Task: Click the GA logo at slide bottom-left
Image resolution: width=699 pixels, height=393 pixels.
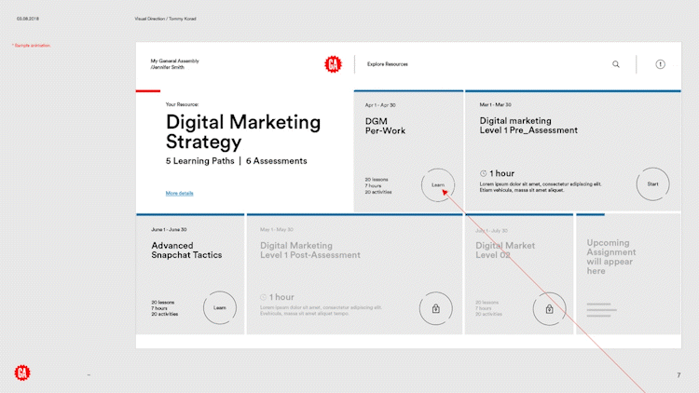Action: [22, 373]
